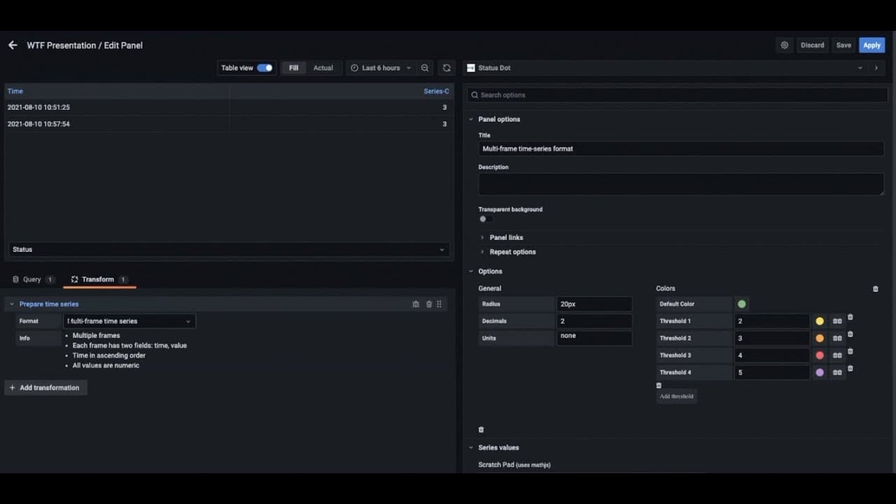
Task: Select Fill display mode
Action: [x=293, y=68]
